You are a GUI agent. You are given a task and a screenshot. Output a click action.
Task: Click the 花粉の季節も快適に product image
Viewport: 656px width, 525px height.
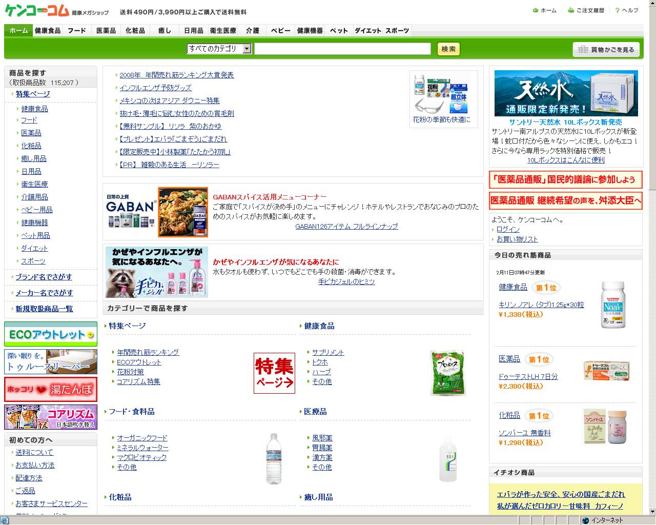click(x=441, y=95)
